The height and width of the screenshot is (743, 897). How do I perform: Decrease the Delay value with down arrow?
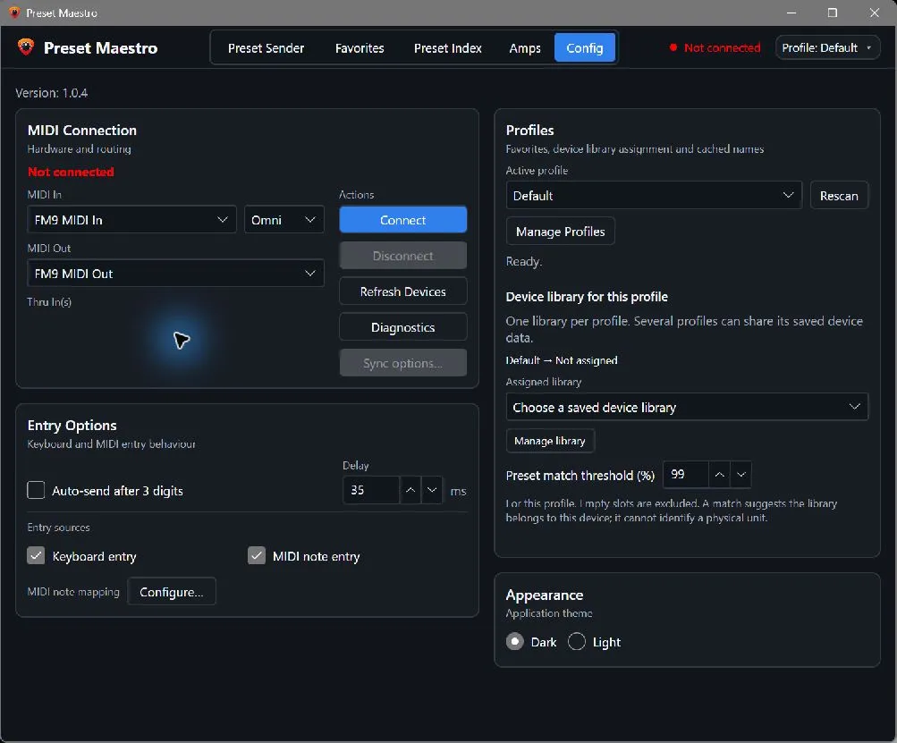[x=432, y=490]
